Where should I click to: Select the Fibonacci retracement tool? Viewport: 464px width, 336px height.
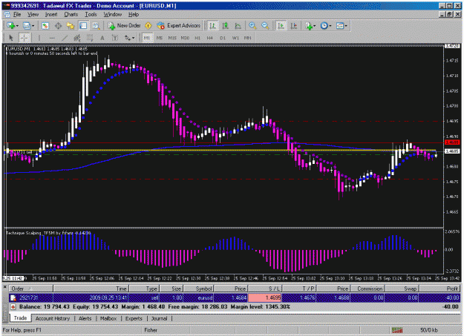(89, 38)
